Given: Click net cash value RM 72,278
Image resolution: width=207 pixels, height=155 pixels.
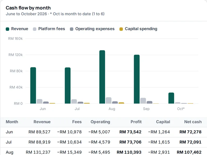Looking at the screenshot, I should click(x=190, y=132).
